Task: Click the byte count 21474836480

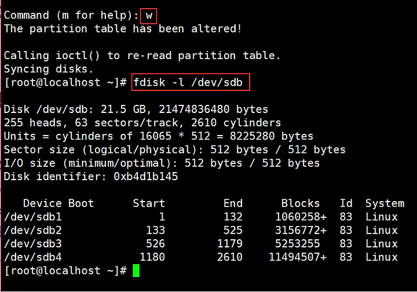Action: tap(194, 110)
